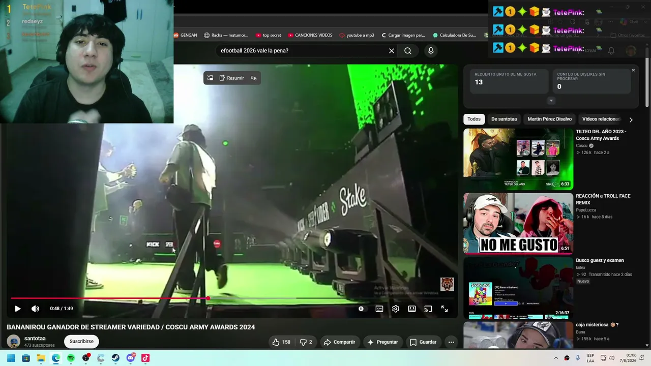Click the tiger channel watermark on video
Image resolution: width=651 pixels, height=366 pixels.
447,284
